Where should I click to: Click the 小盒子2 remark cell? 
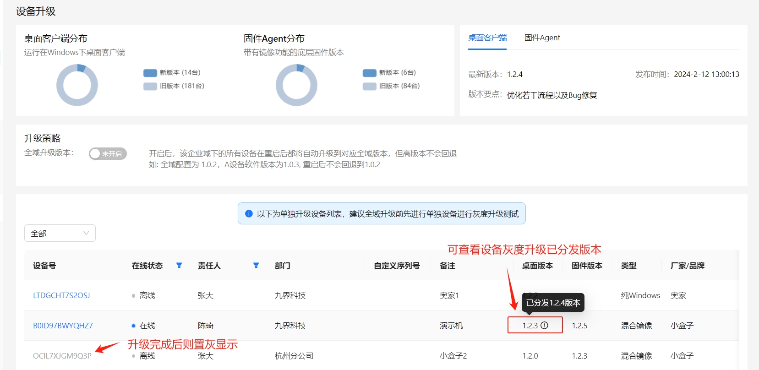click(453, 356)
